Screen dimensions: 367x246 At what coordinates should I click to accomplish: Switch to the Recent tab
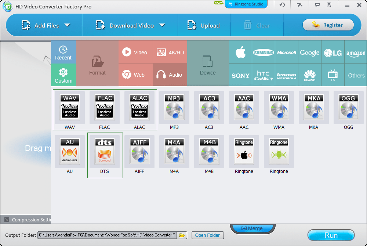tap(63, 52)
